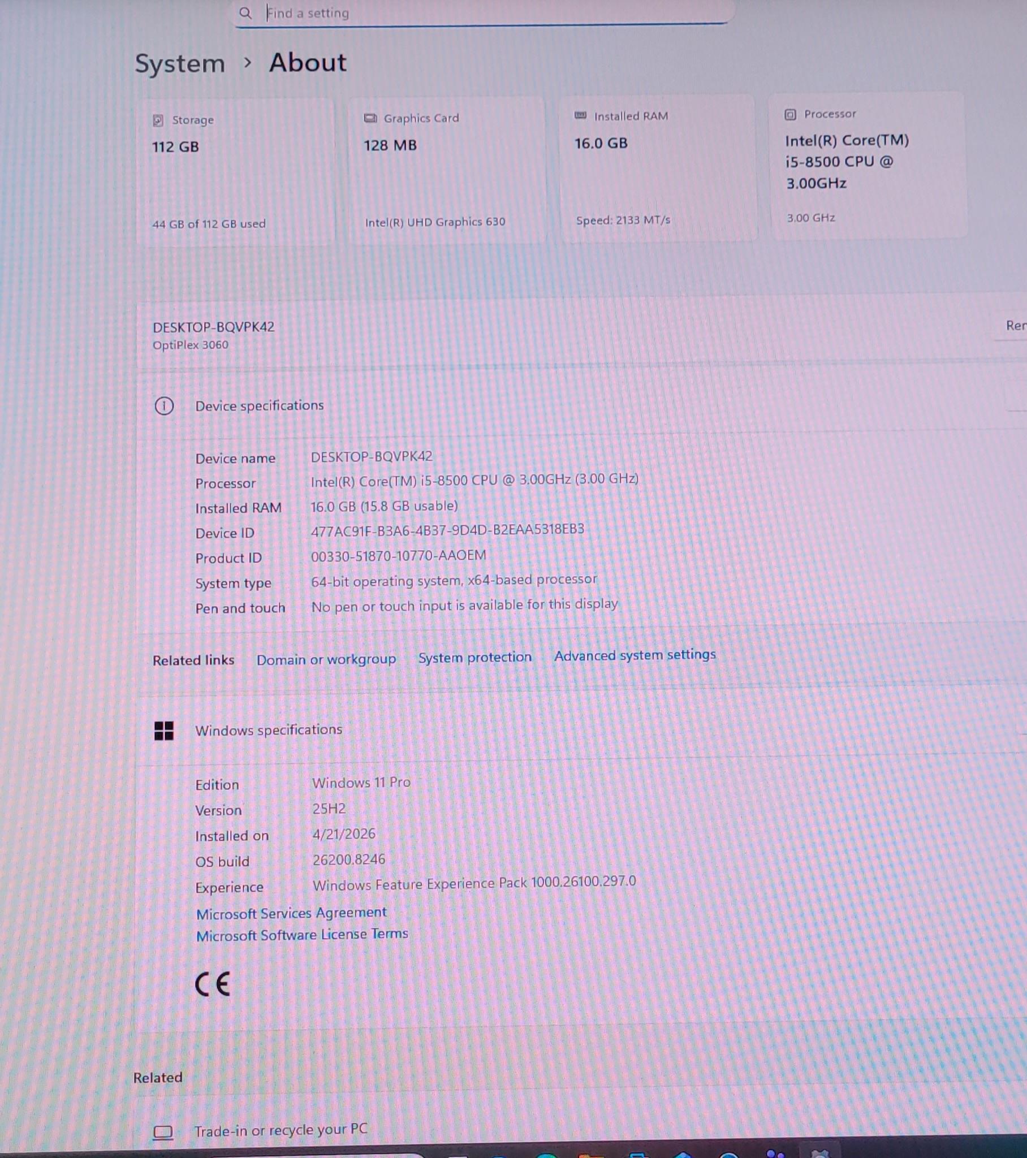Click the "Edition" row label
This screenshot has height=1158, width=1027.
[217, 785]
